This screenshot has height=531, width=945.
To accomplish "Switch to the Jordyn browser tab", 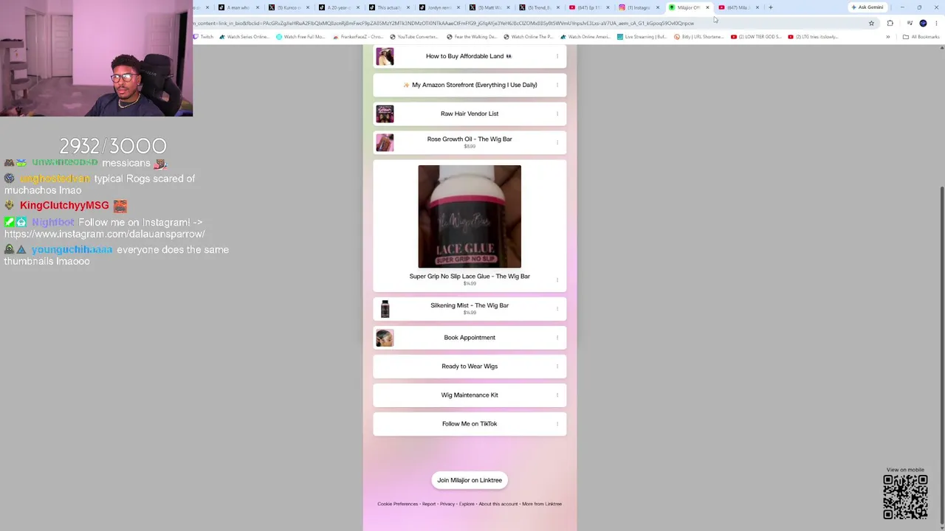I will (x=439, y=7).
